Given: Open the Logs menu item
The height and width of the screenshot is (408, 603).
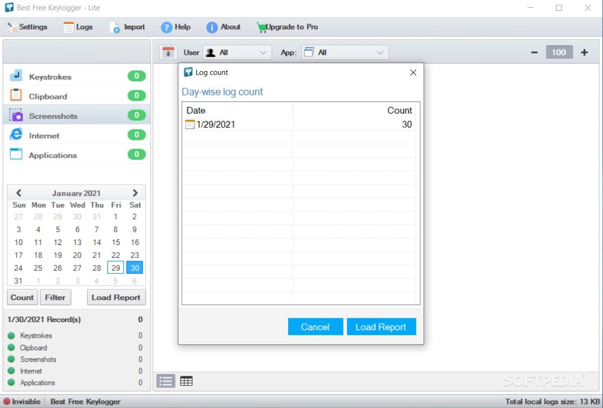Looking at the screenshot, I should pos(78,27).
